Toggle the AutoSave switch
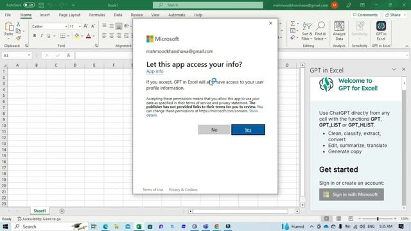The width and height of the screenshot is (411, 231). point(28,5)
